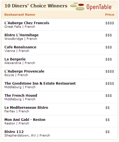Click the $$$ price for La Bergerie
The width and height of the screenshot is (119, 142).
[109, 59]
